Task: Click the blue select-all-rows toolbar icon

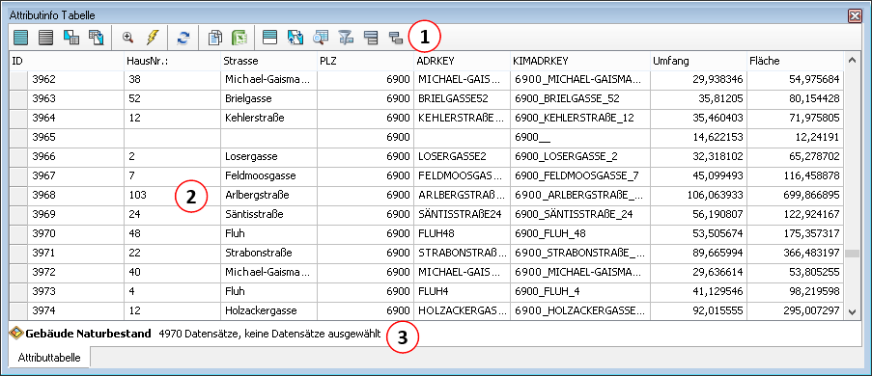Action: click(20, 38)
